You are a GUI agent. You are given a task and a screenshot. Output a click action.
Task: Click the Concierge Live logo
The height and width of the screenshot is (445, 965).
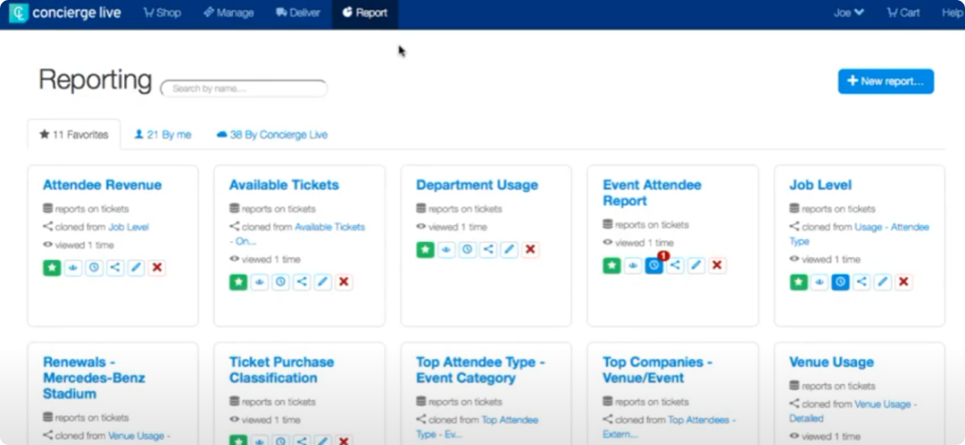(x=65, y=13)
